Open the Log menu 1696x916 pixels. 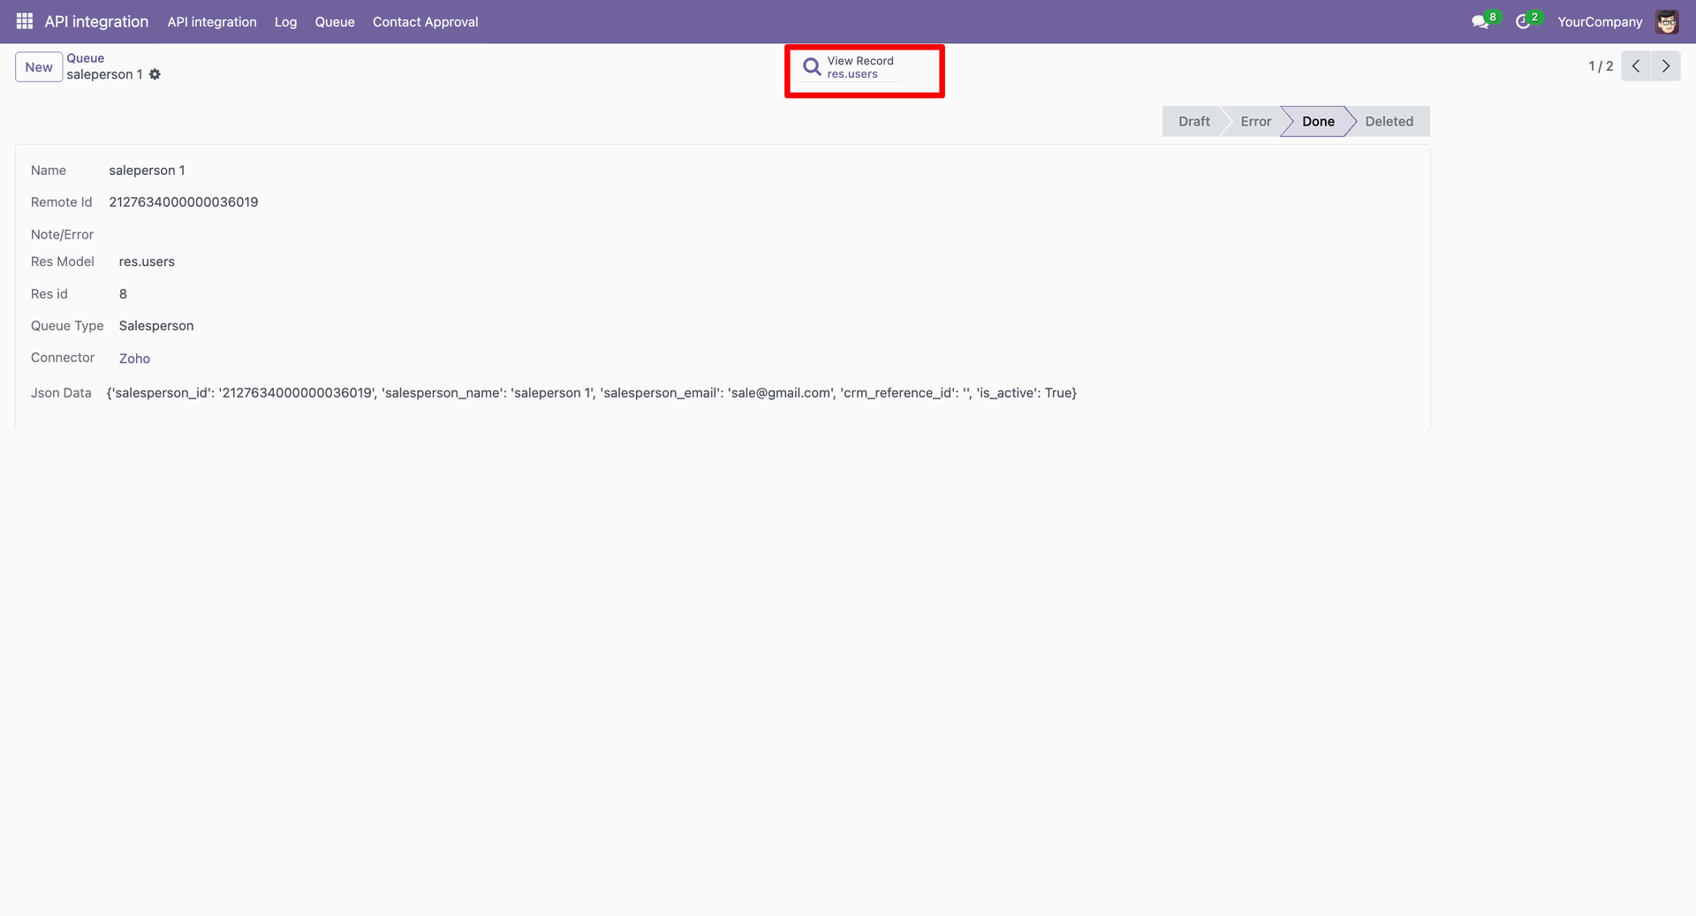(x=285, y=22)
